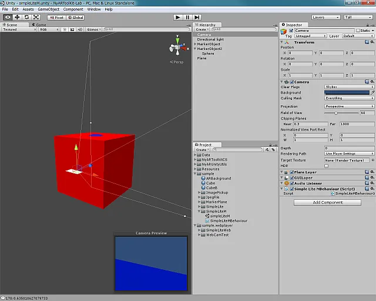Screen dimensions: 376x301
Task: Expand the NyARToolkitCS folder
Action: pyautogui.click(x=195, y=160)
